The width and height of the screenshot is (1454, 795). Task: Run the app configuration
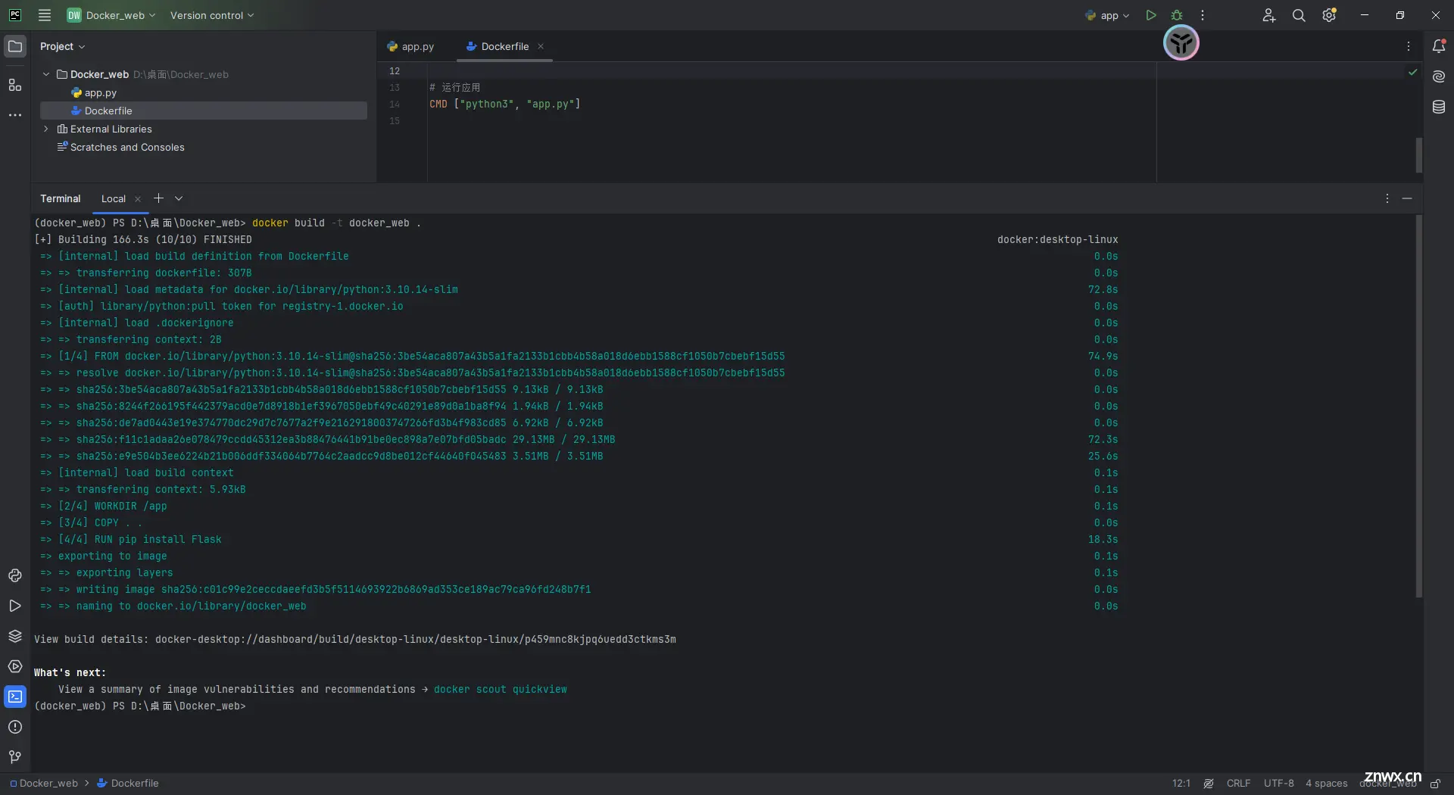point(1151,15)
